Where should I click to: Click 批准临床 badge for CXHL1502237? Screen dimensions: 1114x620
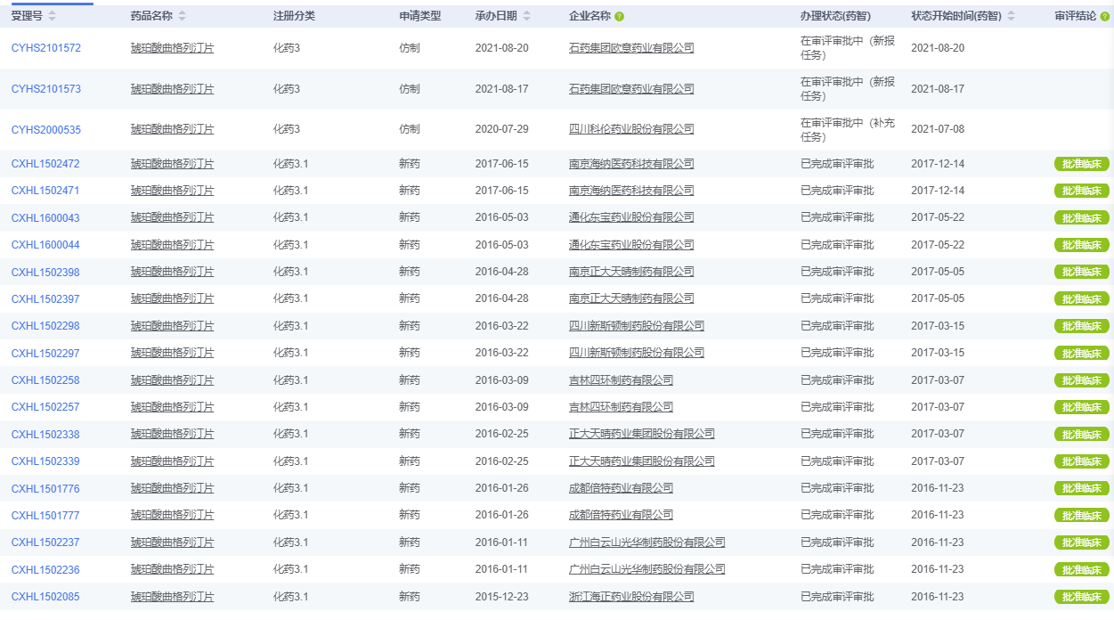(x=1081, y=542)
